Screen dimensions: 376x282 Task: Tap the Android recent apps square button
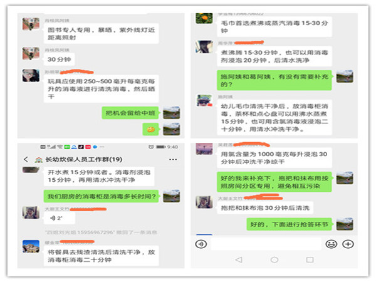(310, 259)
